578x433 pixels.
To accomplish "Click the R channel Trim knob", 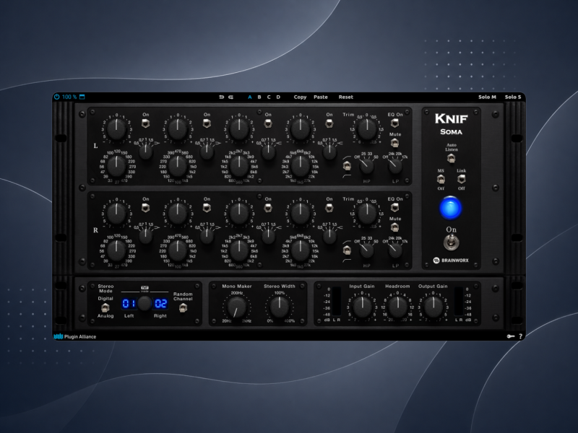I will (x=367, y=214).
